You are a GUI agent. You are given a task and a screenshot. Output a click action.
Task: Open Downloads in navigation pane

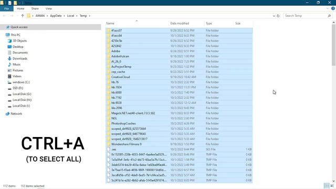click(20, 58)
